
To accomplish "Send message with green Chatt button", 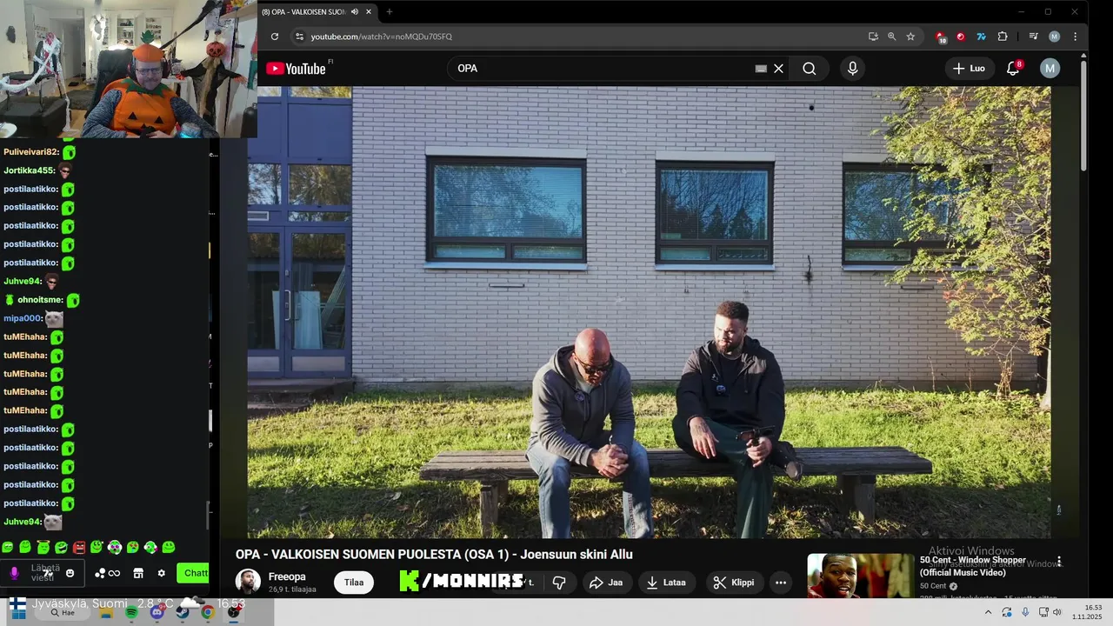I will tap(193, 573).
